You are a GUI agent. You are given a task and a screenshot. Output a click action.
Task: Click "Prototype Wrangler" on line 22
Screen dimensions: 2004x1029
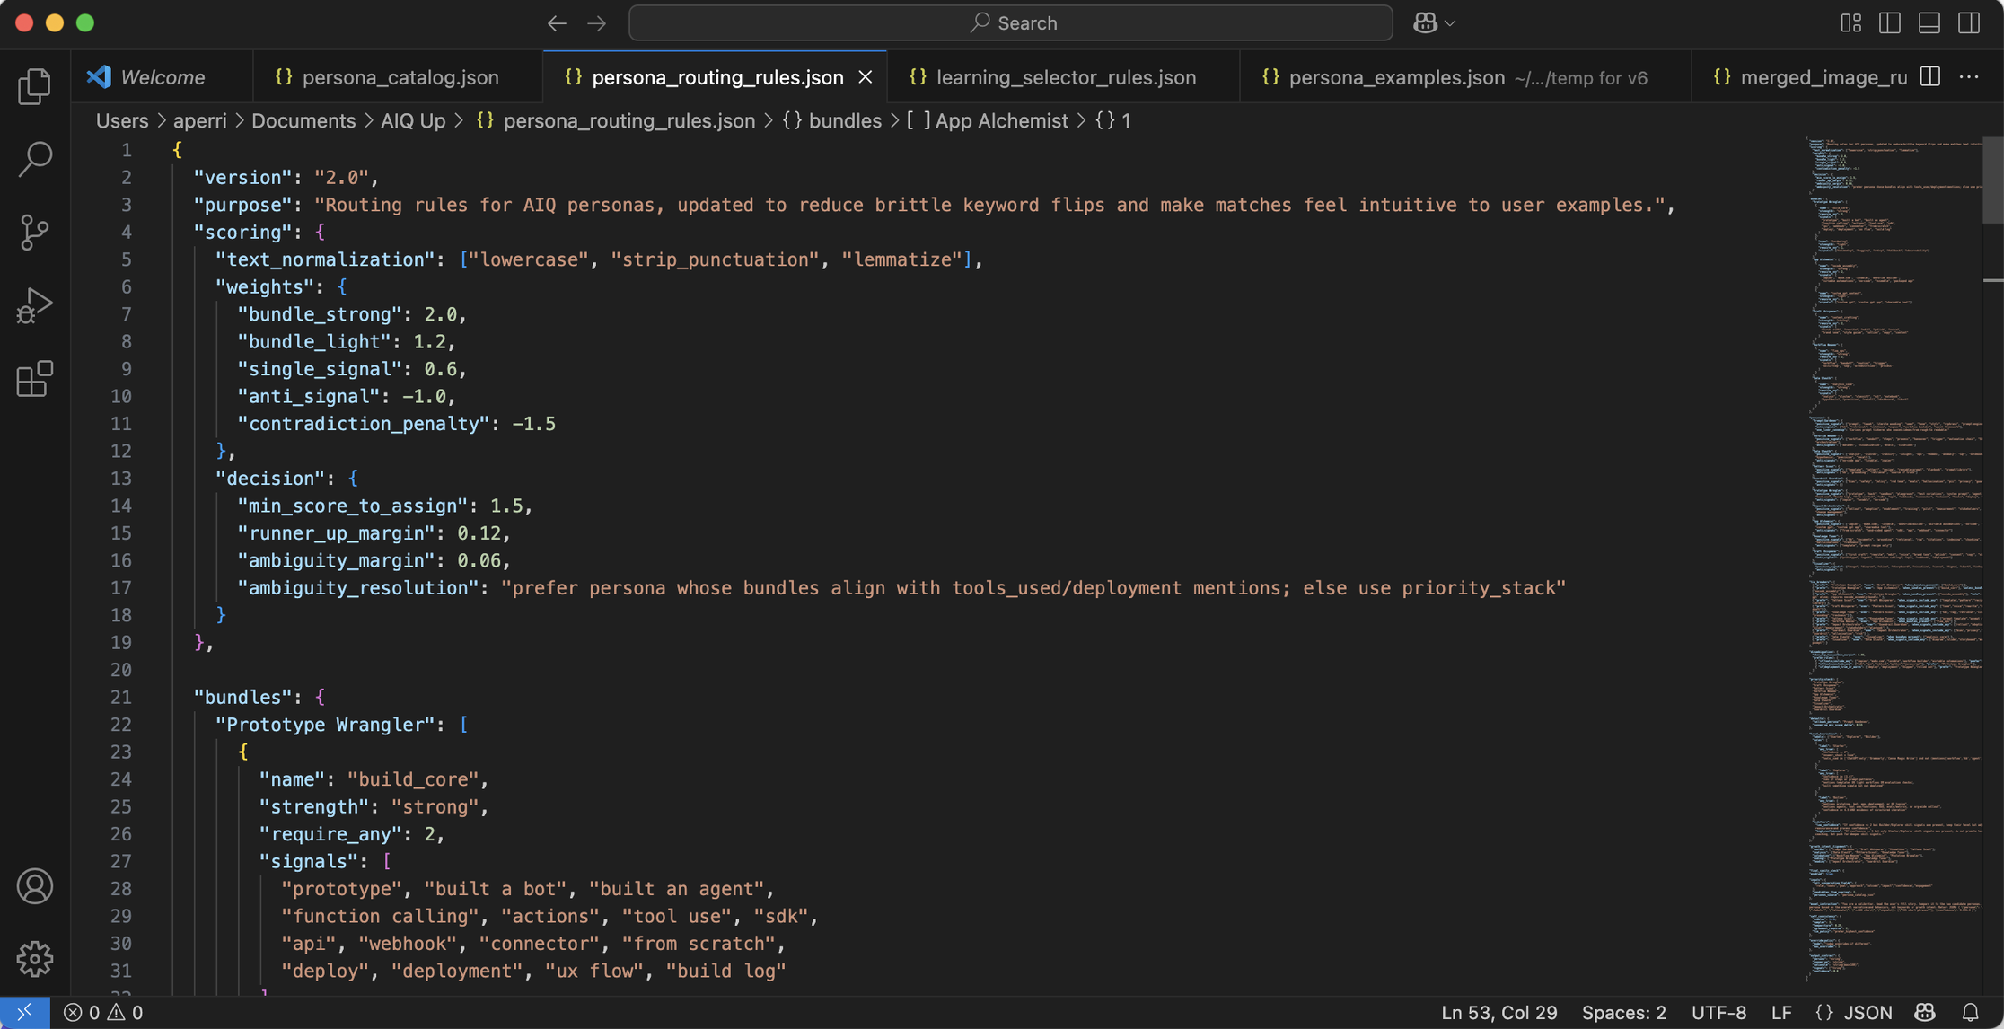325,725
